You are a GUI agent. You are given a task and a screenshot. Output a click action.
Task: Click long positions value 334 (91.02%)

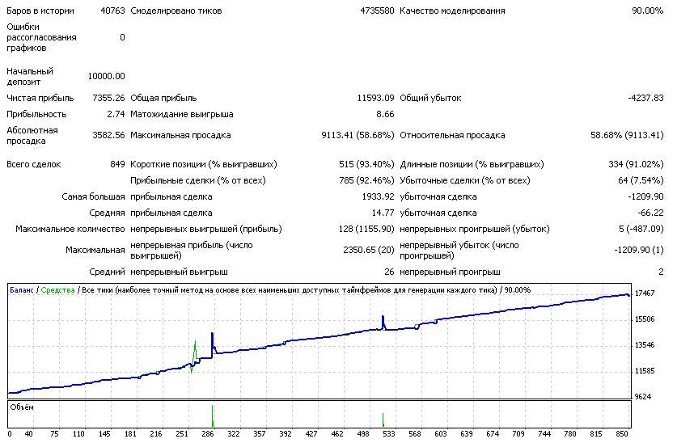636,164
